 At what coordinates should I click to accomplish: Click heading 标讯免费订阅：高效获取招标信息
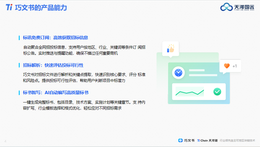tap(55, 38)
